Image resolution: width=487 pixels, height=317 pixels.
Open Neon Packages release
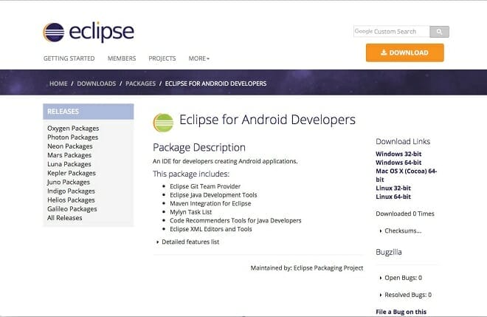coord(70,146)
